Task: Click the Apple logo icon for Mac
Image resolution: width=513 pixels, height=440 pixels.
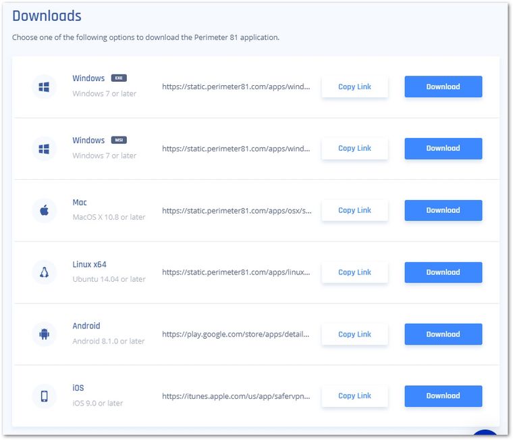Action: (44, 210)
